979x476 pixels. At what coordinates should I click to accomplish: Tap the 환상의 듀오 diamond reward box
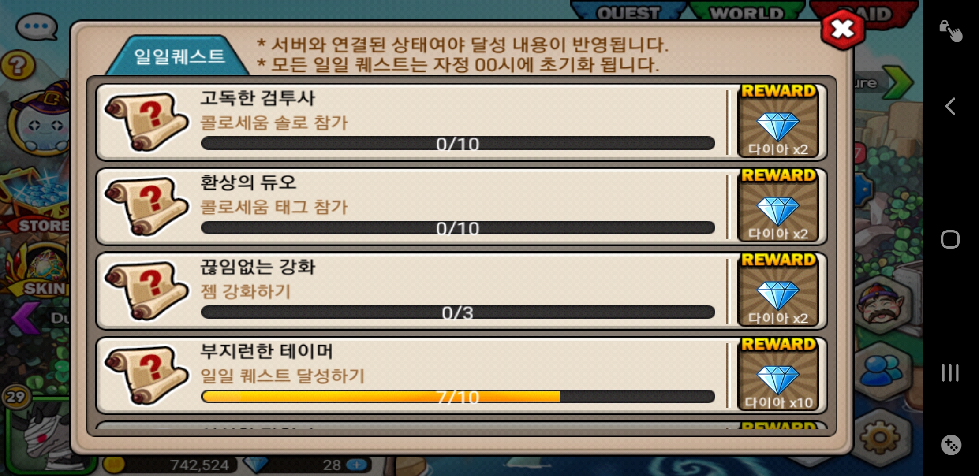pyautogui.click(x=778, y=205)
